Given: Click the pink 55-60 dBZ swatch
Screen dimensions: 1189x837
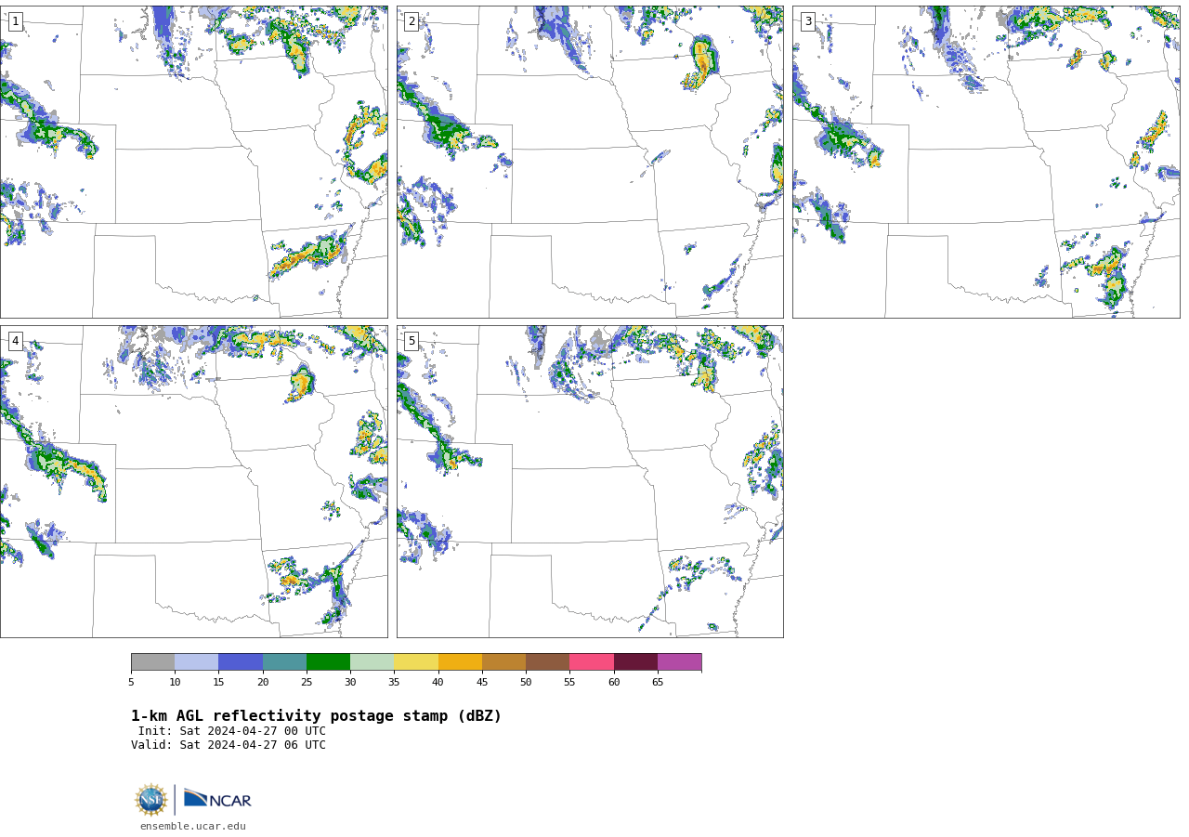Looking at the screenshot, I should coord(592,662).
